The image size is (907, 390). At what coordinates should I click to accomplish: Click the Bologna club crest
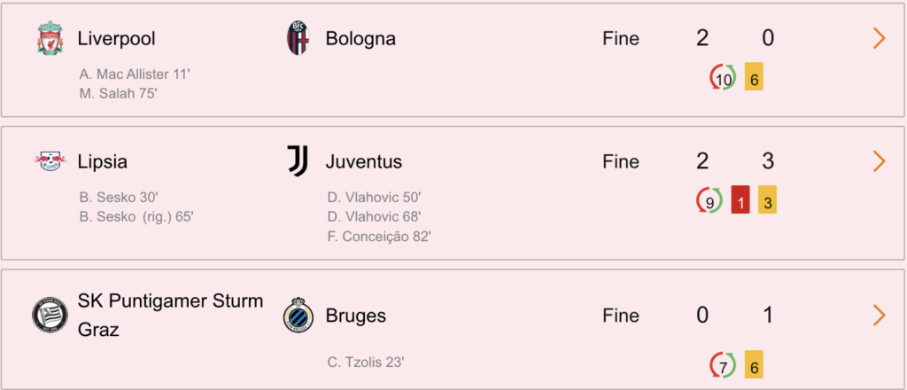(298, 39)
